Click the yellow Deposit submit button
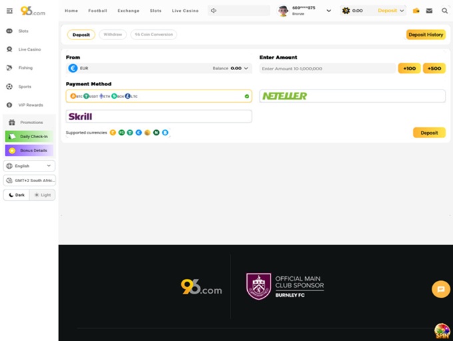The image size is (453, 341). (429, 133)
